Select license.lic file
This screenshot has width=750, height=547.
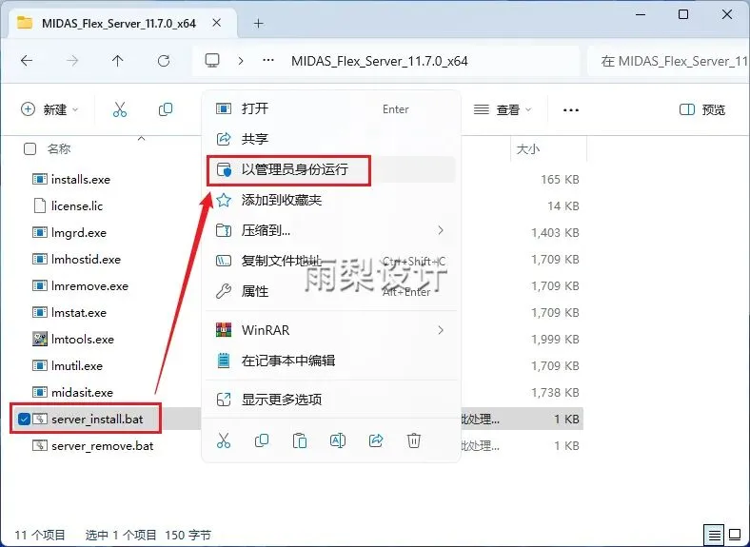pyautogui.click(x=77, y=206)
